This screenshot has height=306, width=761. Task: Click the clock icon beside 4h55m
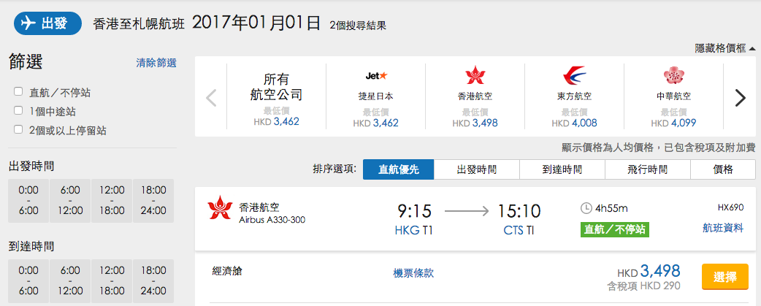(x=586, y=209)
